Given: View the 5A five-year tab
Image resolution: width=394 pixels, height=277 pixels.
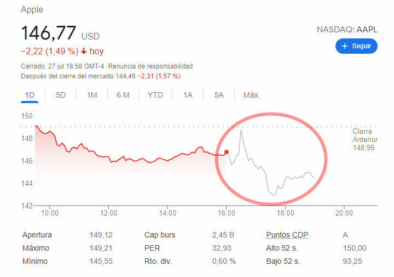Looking at the screenshot, I should tap(219, 95).
